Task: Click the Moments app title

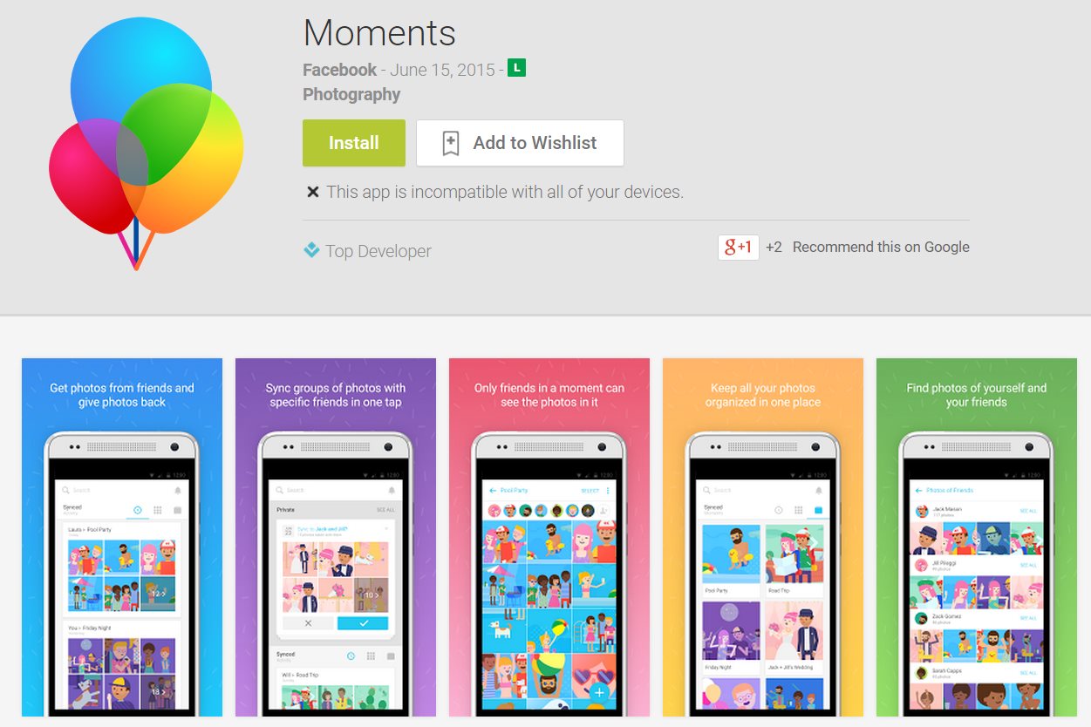Action: 379,33
